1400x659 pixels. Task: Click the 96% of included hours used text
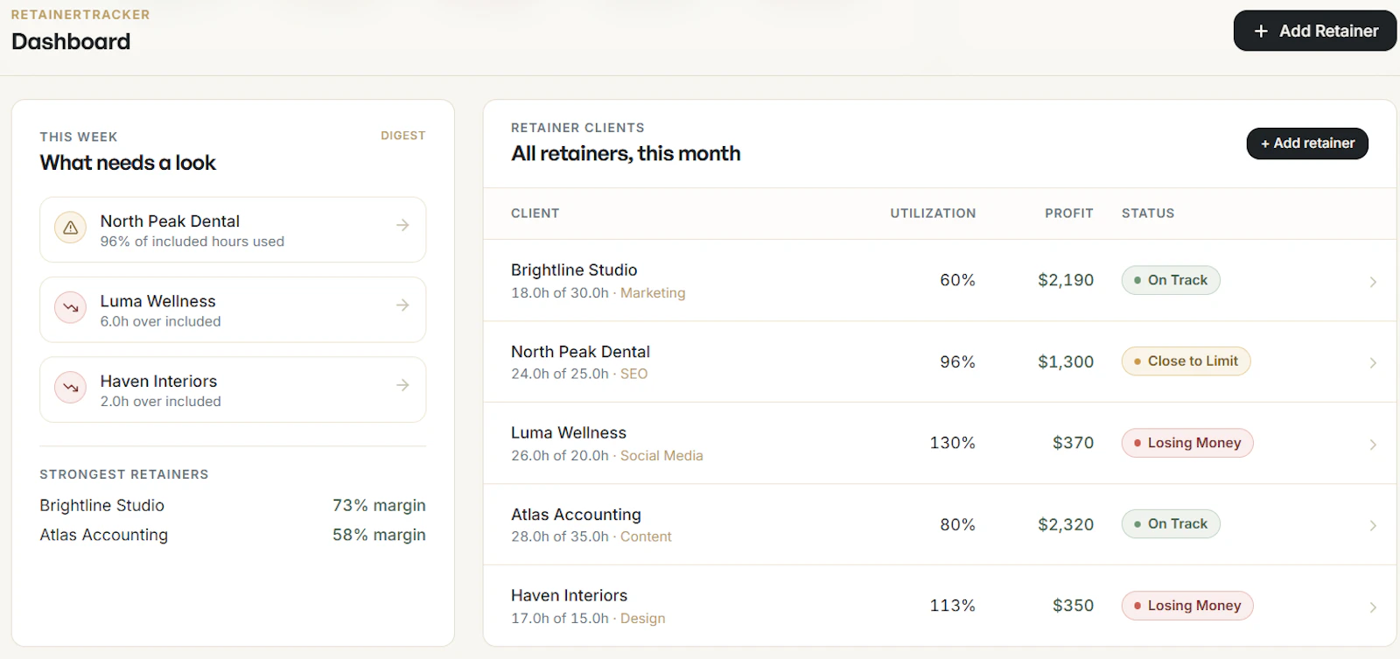pyautogui.click(x=192, y=242)
